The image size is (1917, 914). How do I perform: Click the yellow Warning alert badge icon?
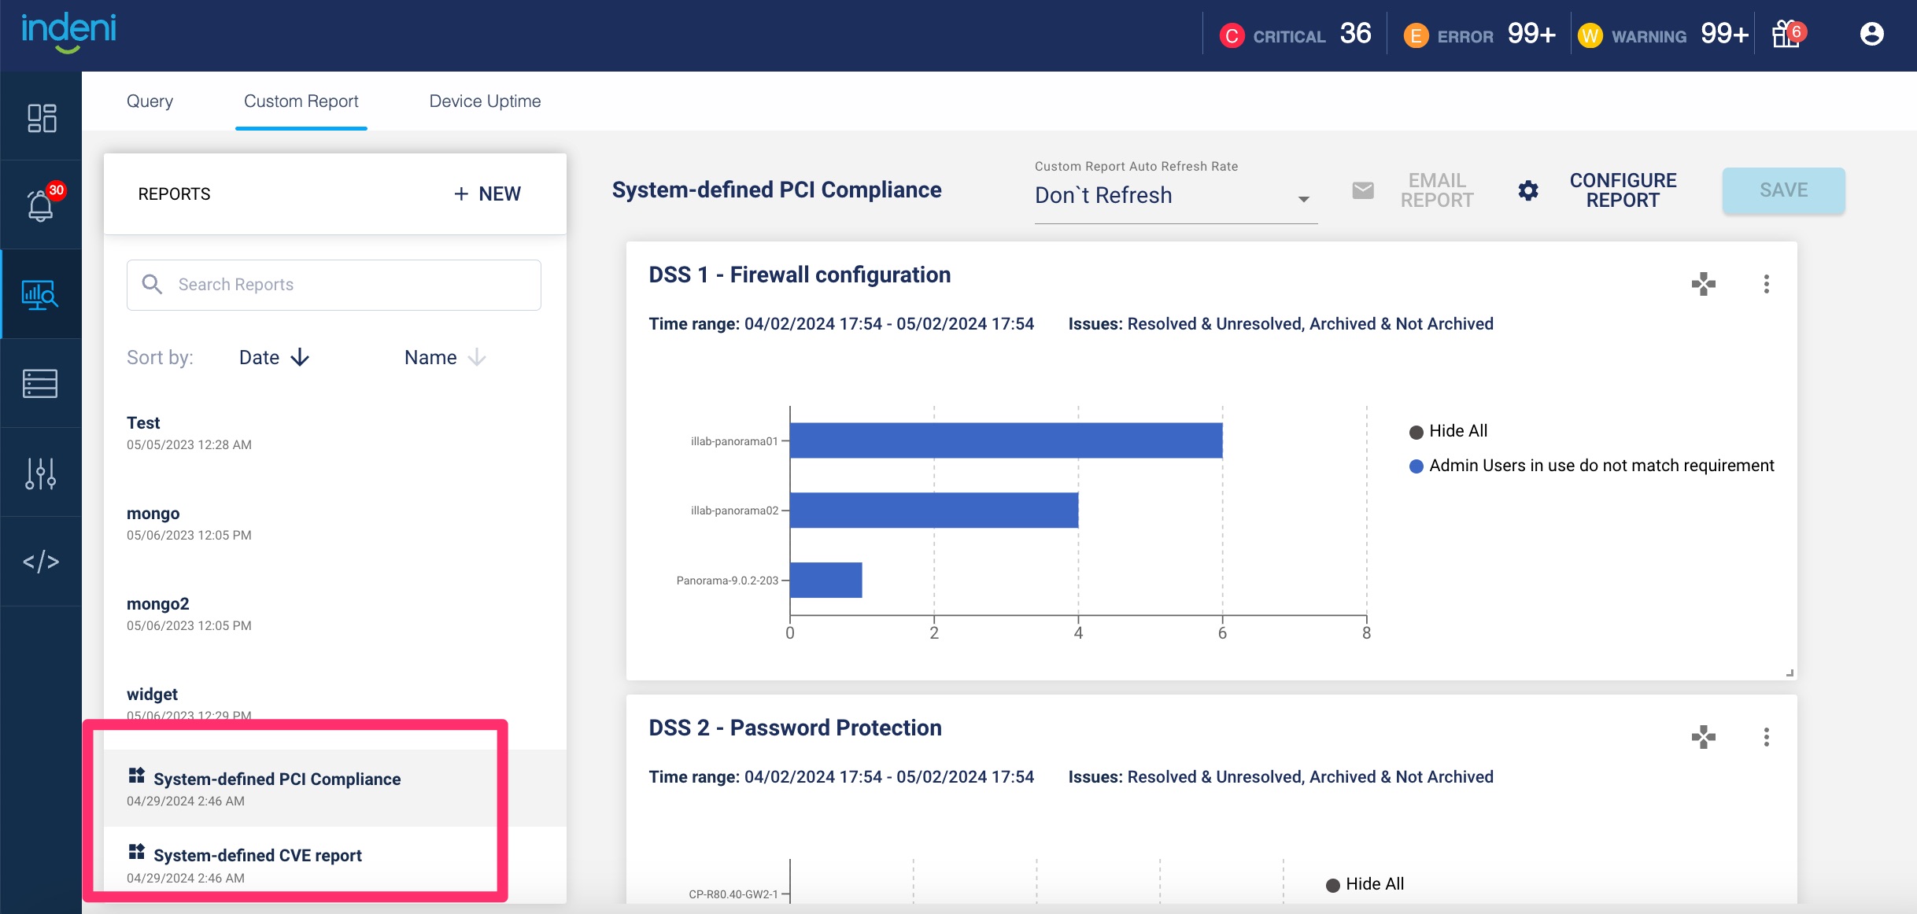coord(1590,36)
